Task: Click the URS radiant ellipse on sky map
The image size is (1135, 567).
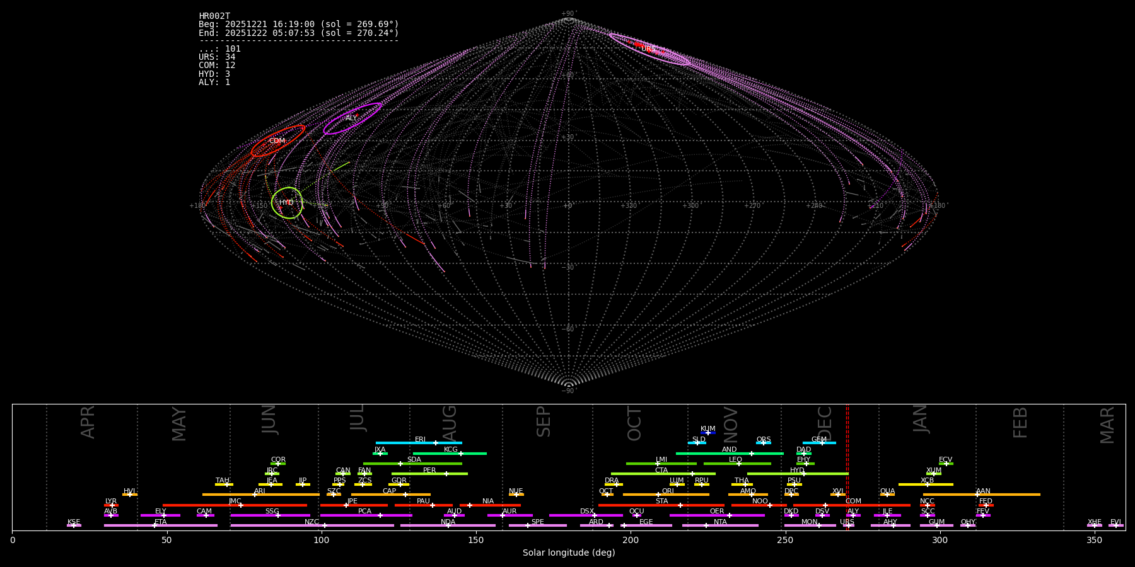Action: pos(649,49)
